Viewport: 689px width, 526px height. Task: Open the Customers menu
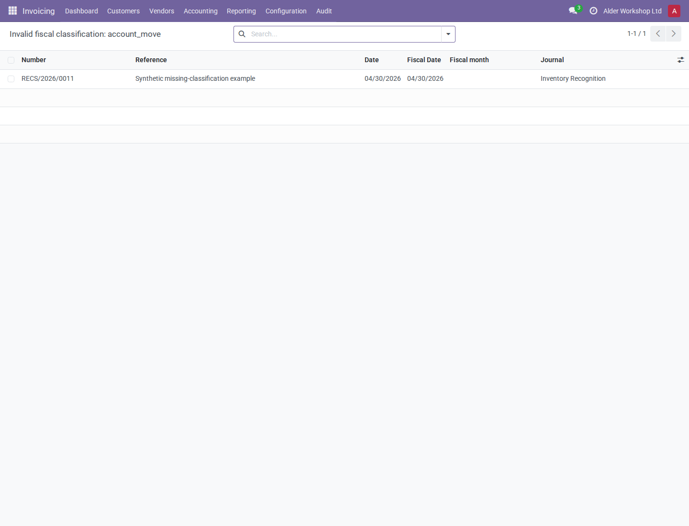pyautogui.click(x=123, y=11)
